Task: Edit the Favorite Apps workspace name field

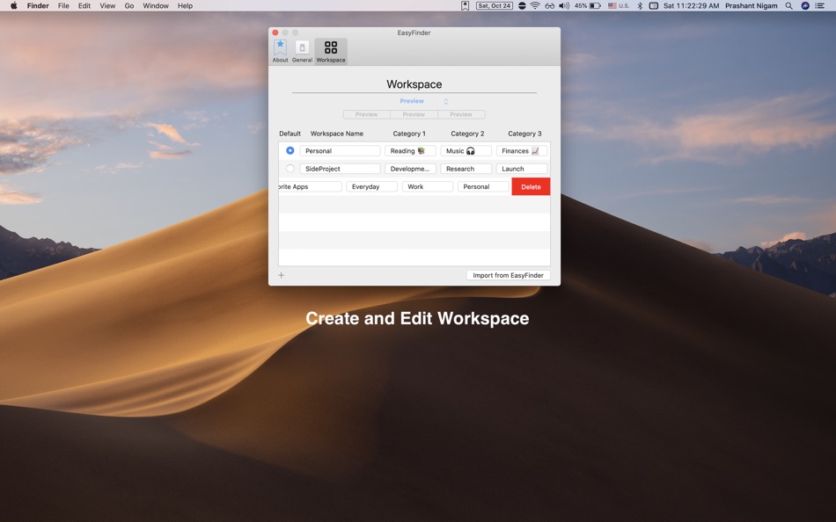Action: pyautogui.click(x=311, y=186)
